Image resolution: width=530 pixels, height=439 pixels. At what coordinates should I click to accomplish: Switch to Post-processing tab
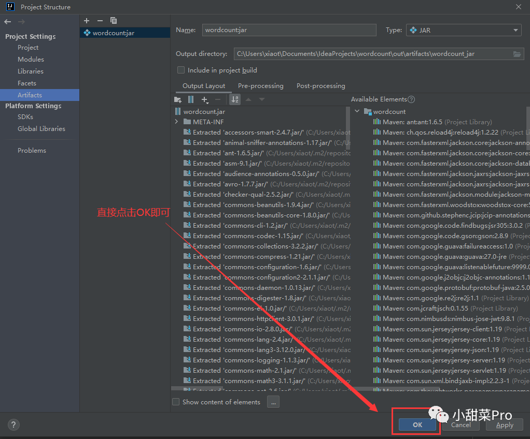click(x=321, y=86)
